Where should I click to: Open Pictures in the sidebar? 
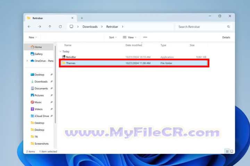(37, 95)
